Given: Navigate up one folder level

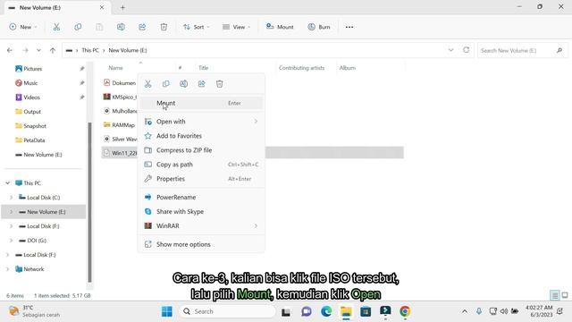Looking at the screenshot, I should (x=53, y=50).
